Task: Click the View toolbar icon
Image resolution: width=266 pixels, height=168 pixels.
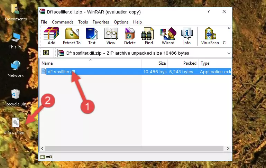Action: [111, 36]
